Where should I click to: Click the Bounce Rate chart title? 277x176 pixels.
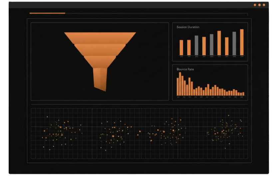[185, 69]
